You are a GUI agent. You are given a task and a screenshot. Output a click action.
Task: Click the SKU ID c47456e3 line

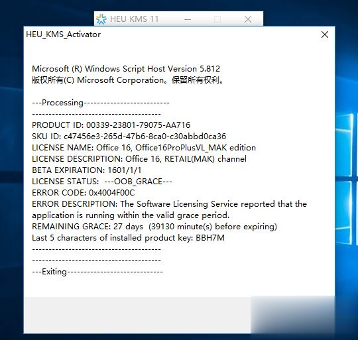point(129,137)
